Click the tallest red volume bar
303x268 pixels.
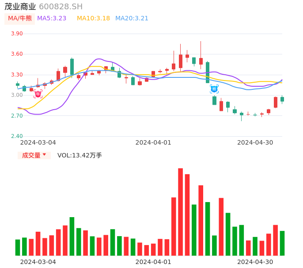click(x=180, y=212)
